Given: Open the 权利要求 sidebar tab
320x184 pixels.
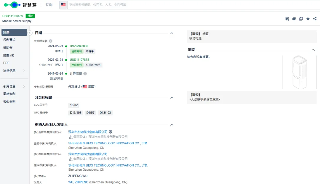Looking at the screenshot, I should 9,40.
